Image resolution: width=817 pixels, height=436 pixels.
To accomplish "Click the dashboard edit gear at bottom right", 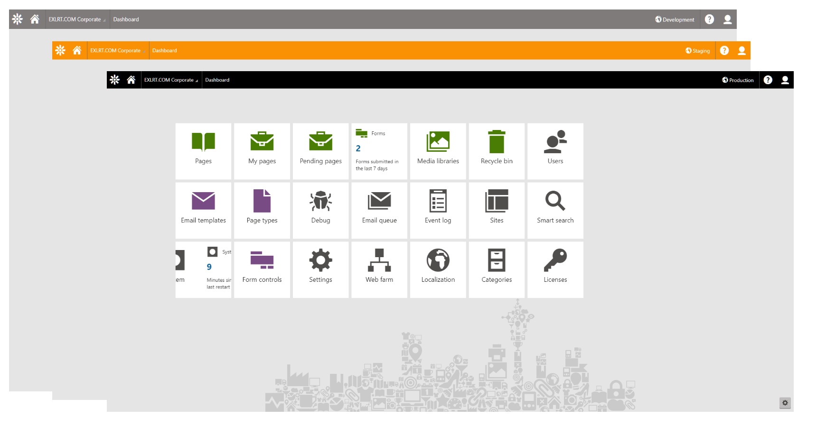I will coord(785,403).
